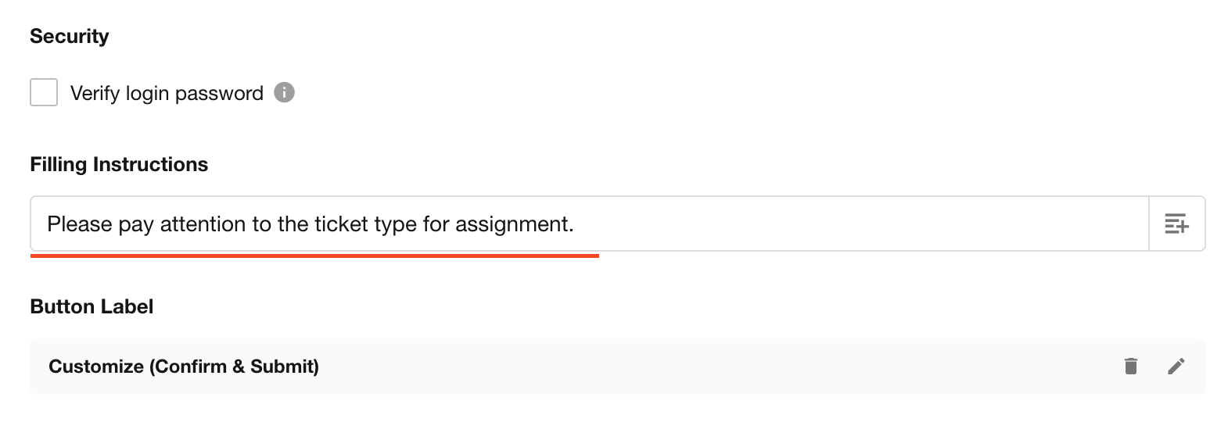Click blank area of the Customize label row
This screenshot has height=422, width=1228.
pos(704,366)
